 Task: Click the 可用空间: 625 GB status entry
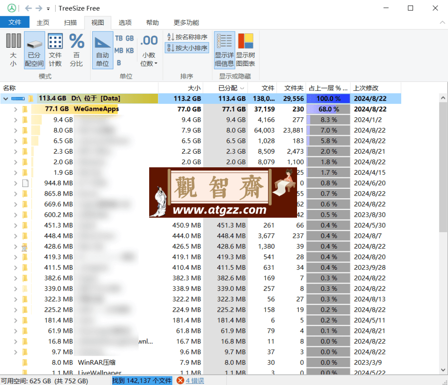45,381
